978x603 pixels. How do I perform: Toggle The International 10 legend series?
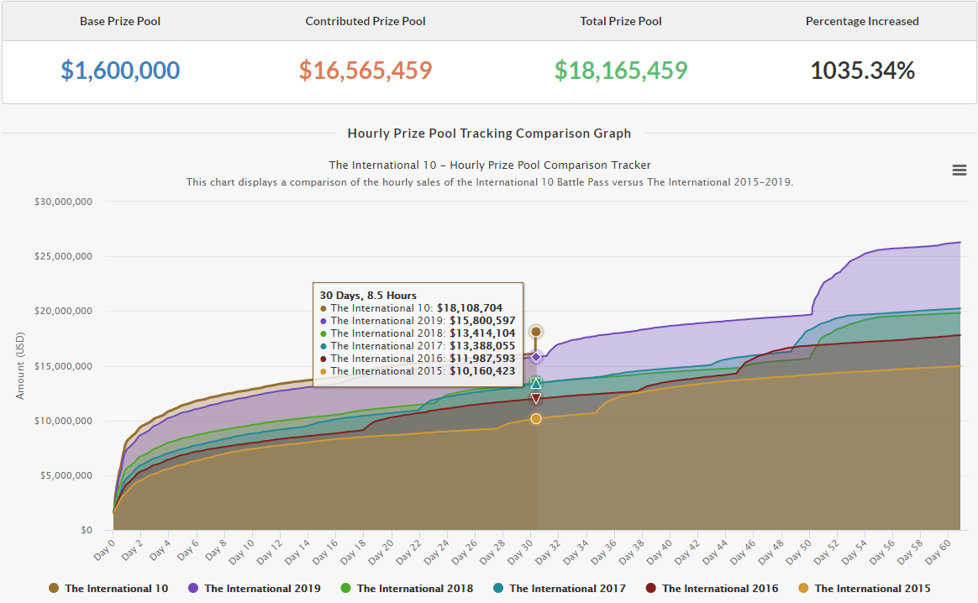click(108, 588)
